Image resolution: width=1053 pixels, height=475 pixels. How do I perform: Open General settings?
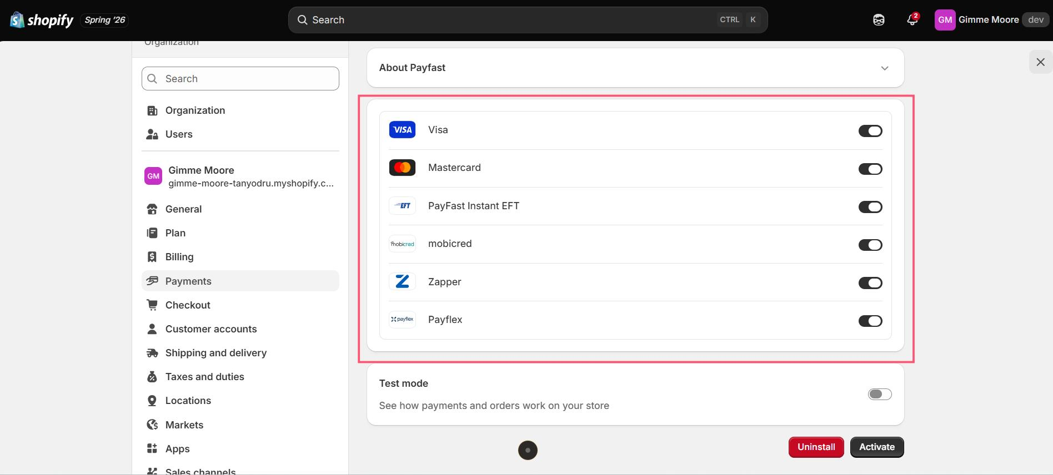[x=240, y=209]
